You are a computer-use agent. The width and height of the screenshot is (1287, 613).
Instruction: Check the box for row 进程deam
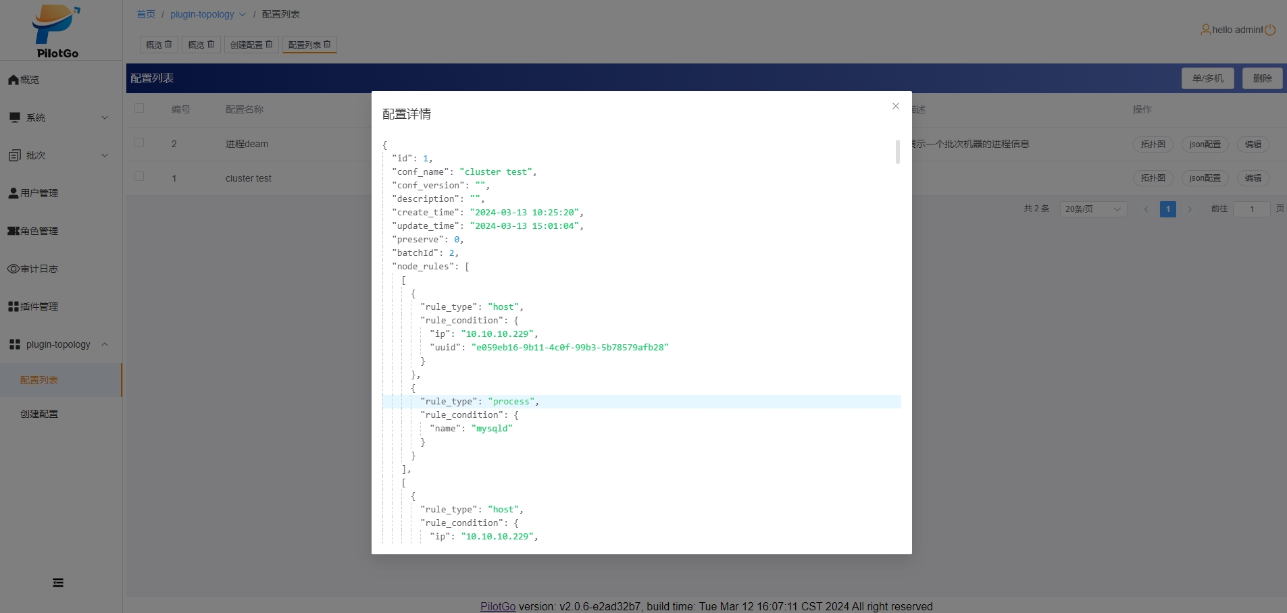[139, 143]
